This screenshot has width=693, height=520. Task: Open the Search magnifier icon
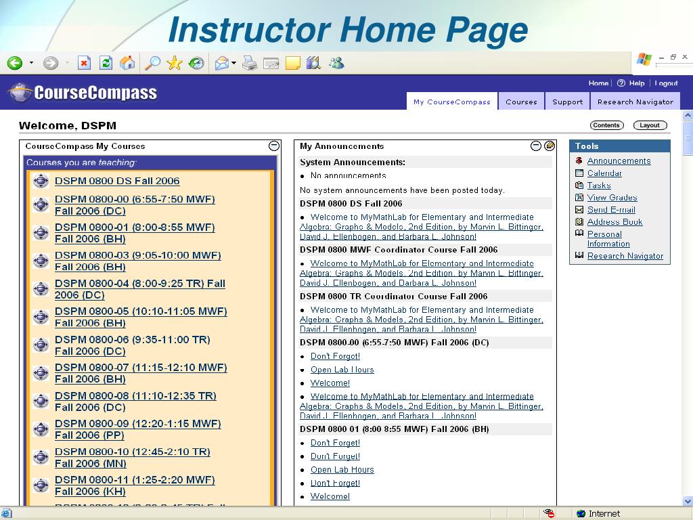click(152, 63)
